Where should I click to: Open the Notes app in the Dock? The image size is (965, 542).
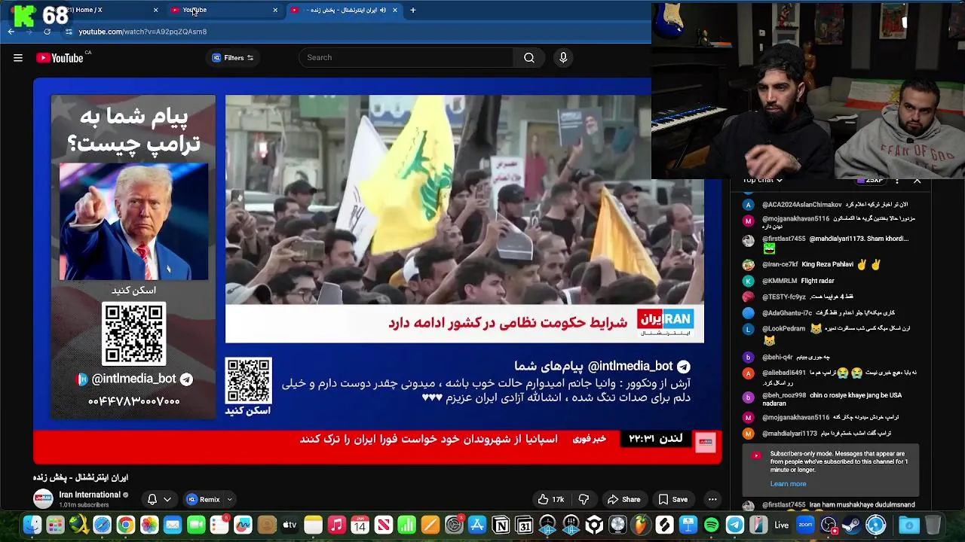[x=313, y=525]
